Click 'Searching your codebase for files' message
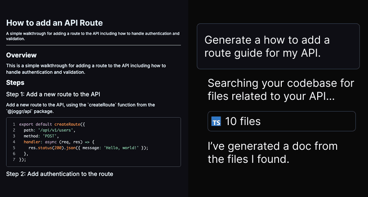Screen dimensions: 368x197 tap(281, 90)
